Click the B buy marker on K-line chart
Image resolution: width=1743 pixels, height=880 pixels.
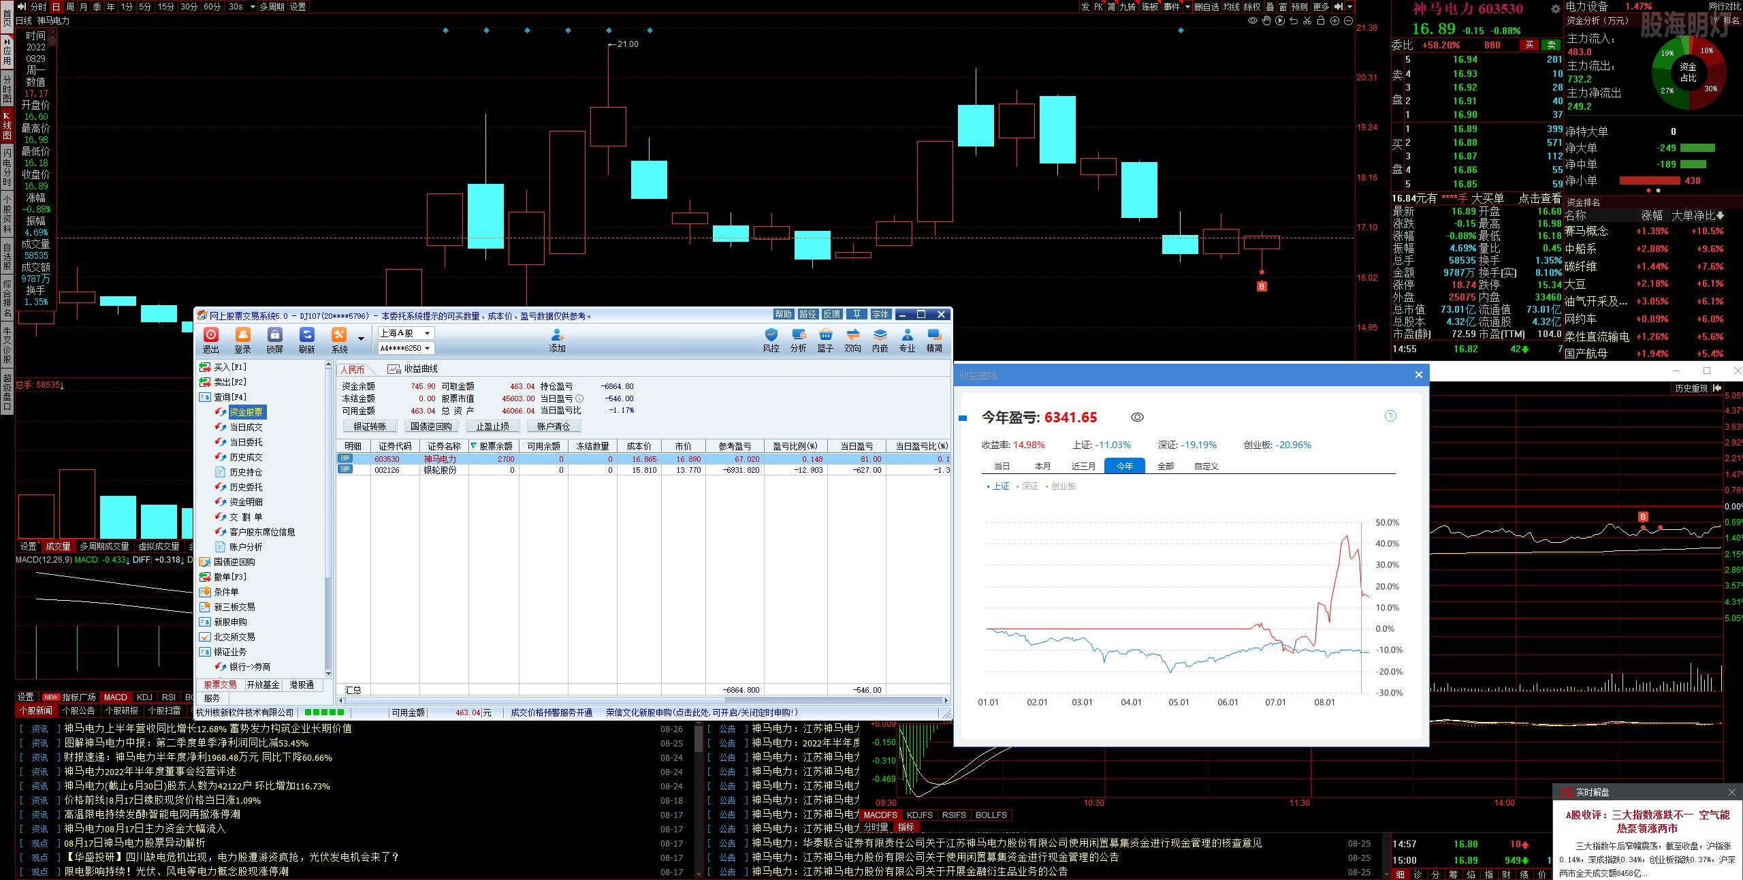point(1262,286)
